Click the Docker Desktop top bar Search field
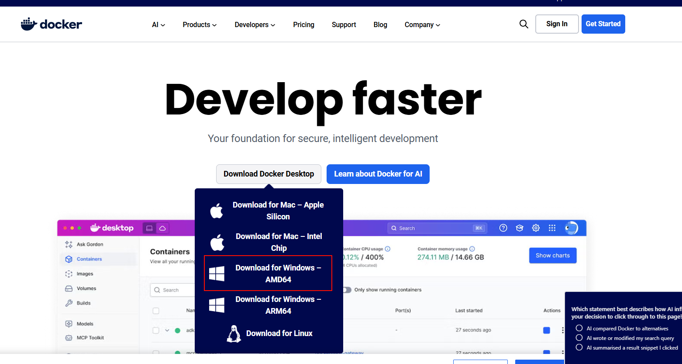Screen dimensions: 682x364 tap(437, 228)
